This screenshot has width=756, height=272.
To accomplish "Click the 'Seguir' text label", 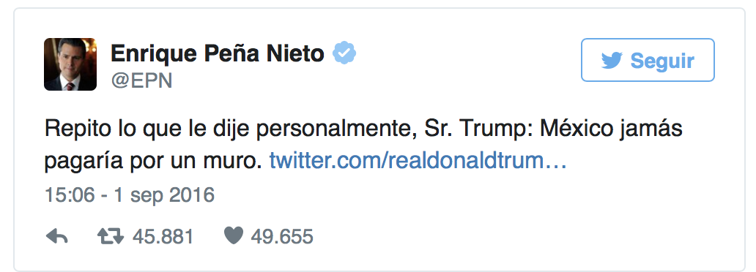I will click(x=662, y=61).
